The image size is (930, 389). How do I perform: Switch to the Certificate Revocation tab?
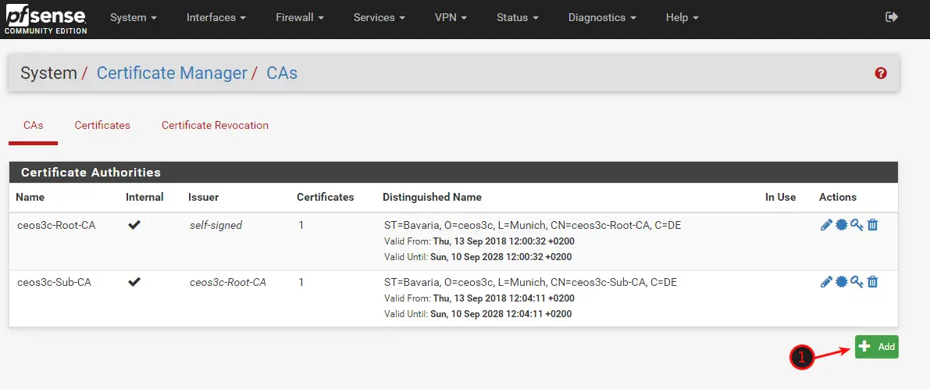[215, 125]
